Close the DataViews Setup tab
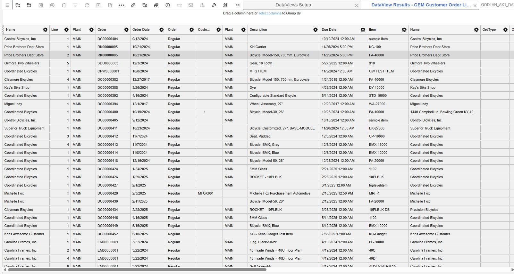This screenshot has width=514, height=274. point(356,5)
